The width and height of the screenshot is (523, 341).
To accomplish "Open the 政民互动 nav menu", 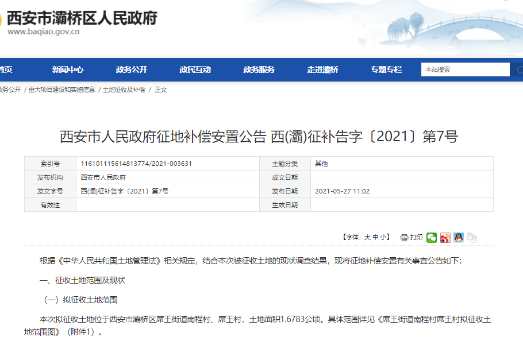I will coord(195,70).
